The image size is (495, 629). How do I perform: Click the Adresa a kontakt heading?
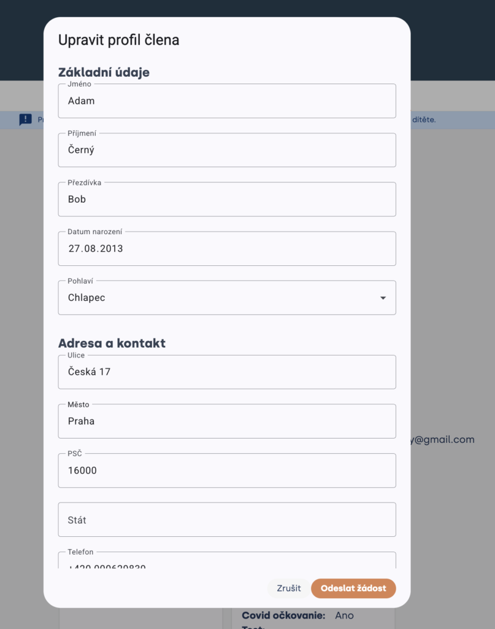click(x=112, y=343)
